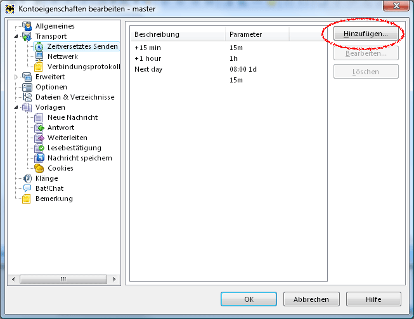Click the Weiterleiten purple arrow icon
Screen dimensions: 414x319
tap(39, 138)
